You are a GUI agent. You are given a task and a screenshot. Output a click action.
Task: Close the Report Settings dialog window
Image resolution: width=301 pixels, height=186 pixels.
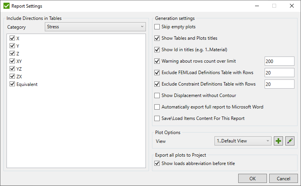(292, 6)
